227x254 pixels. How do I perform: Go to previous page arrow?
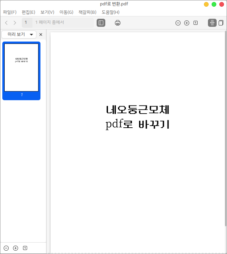tap(6, 23)
